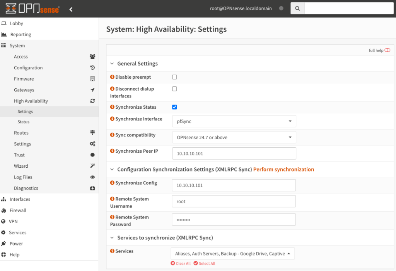Click the Diagnostics medkit icon
396x271 pixels.
point(92,188)
